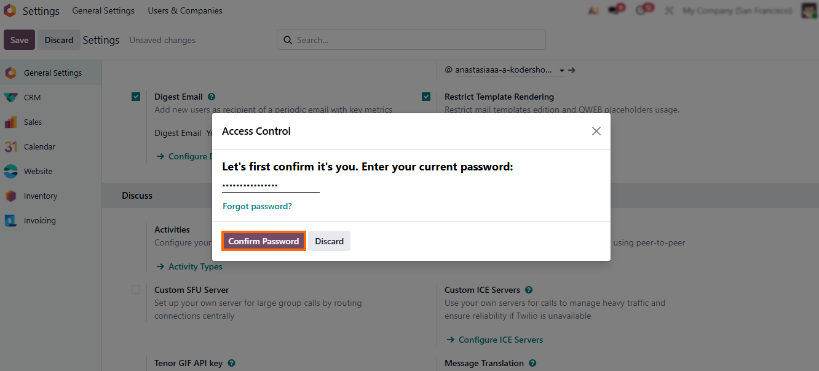Click the Forgot password? link
Image resolution: width=819 pixels, height=371 pixels.
click(x=257, y=206)
